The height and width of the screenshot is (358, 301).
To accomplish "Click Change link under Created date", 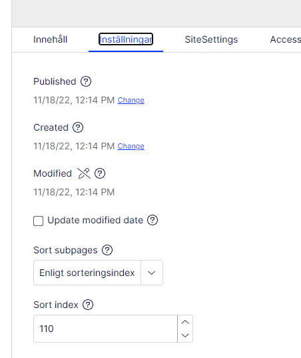I will pos(131,146).
